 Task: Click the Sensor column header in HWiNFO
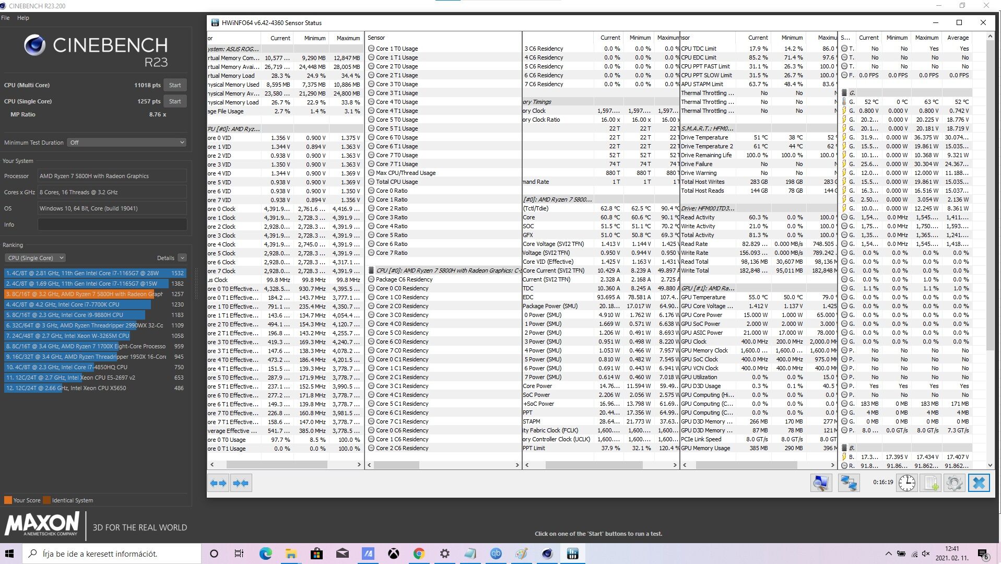point(376,38)
